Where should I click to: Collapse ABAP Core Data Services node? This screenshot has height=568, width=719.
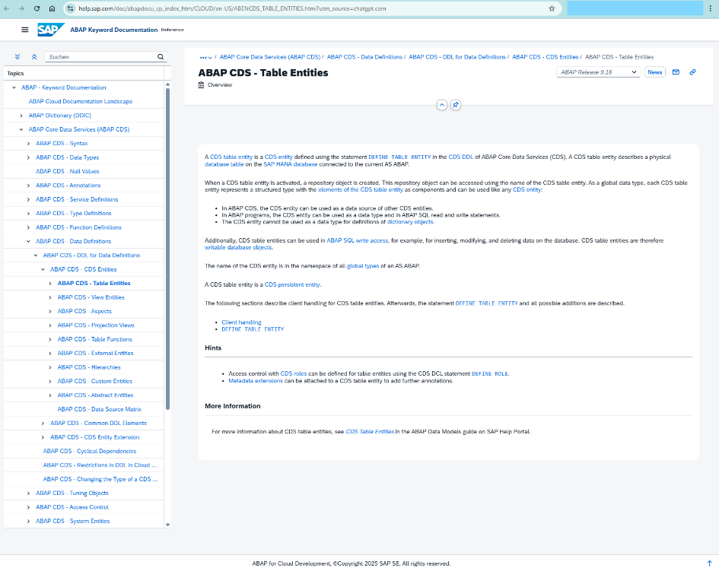tap(21, 130)
